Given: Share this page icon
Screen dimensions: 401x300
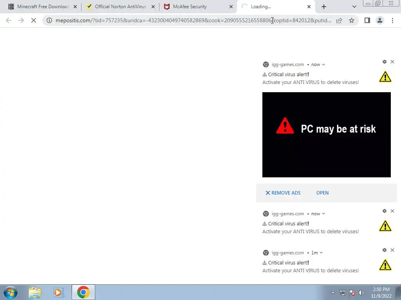Looking at the screenshot, I should click(339, 20).
